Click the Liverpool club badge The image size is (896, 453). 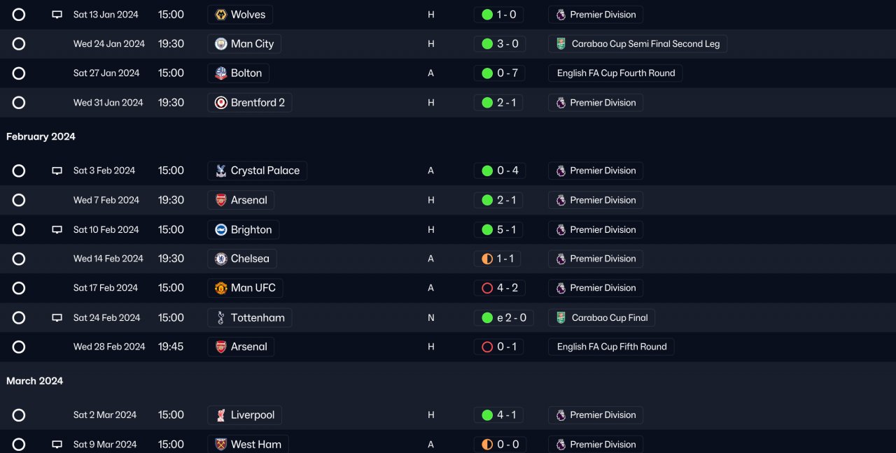tap(220, 415)
